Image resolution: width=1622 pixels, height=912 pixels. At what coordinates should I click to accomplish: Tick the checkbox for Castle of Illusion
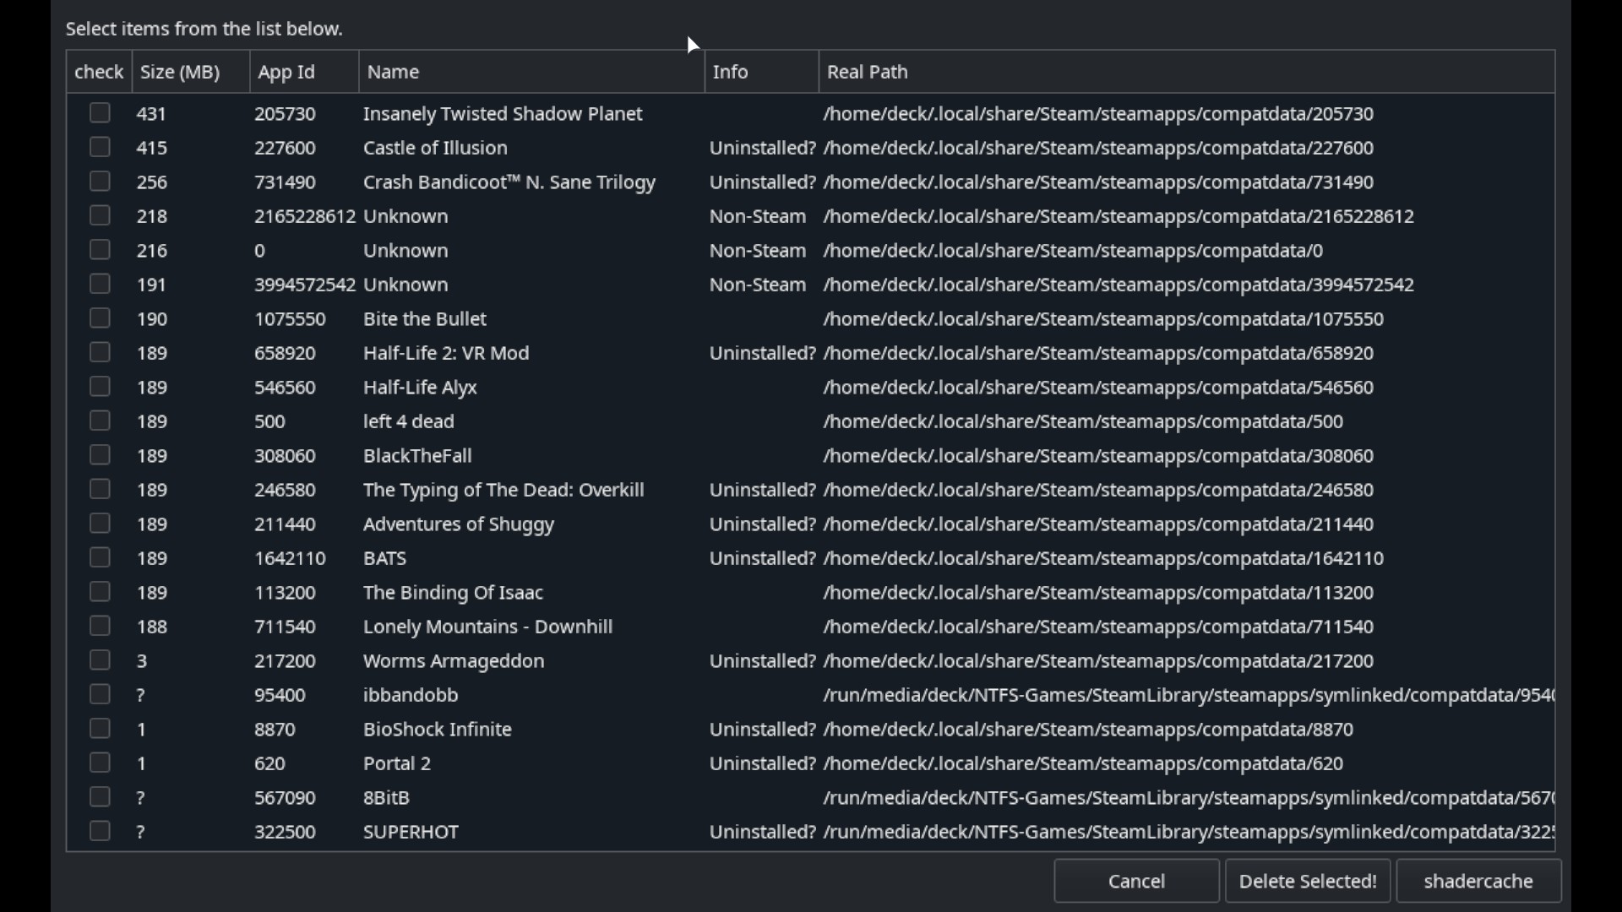click(x=100, y=148)
